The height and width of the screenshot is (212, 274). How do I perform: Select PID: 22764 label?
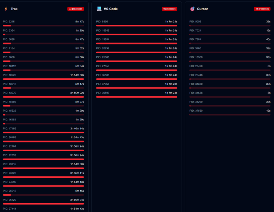point(10,146)
